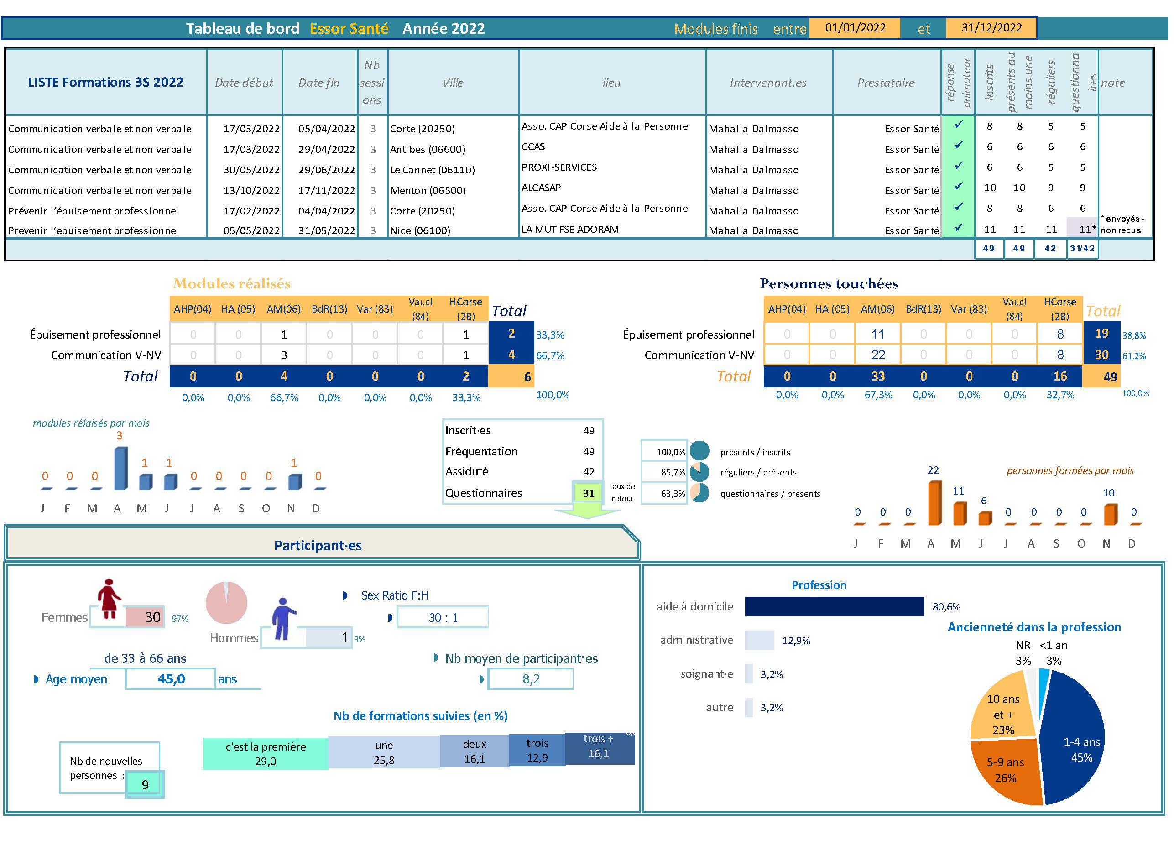This screenshot has width=1174, height=845.
Task: Click the Personnes touchées grand total 49
Action: [1101, 376]
